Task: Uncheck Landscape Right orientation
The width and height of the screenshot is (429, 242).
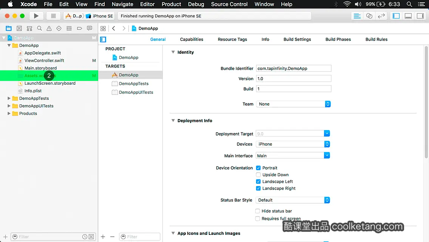Action: point(258,188)
